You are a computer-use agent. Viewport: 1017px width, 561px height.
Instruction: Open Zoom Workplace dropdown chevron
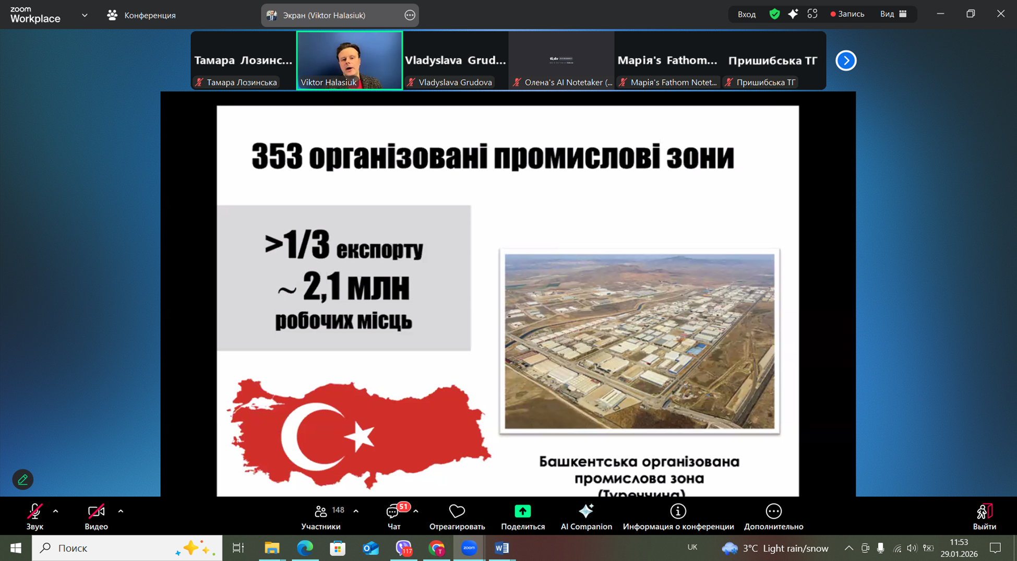(x=85, y=15)
